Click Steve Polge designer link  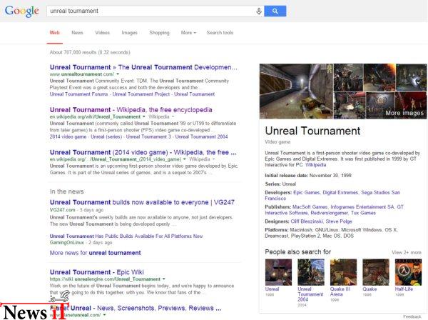pyautogui.click(x=339, y=221)
